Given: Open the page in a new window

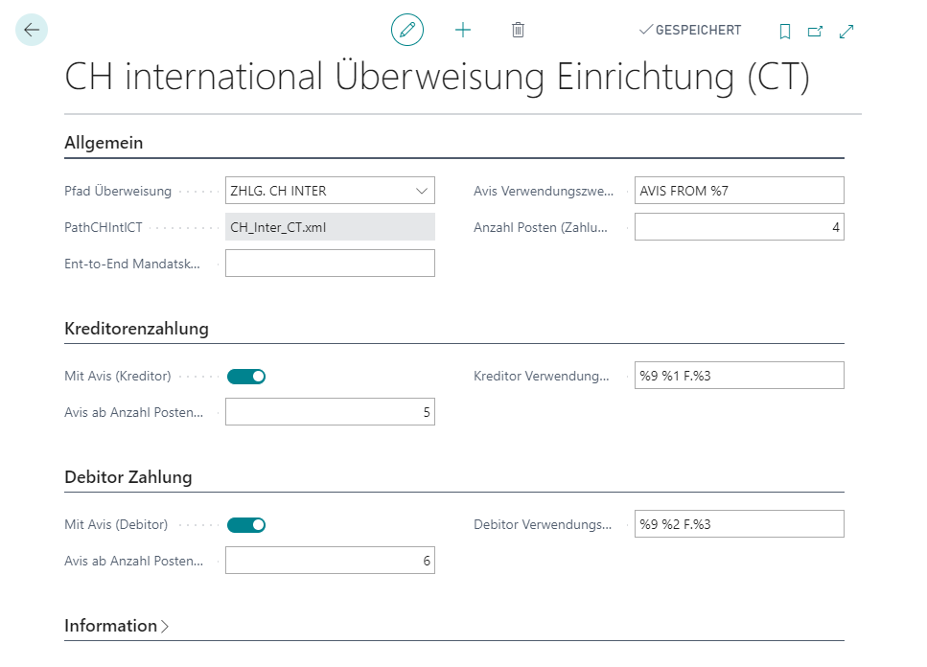Looking at the screenshot, I should [815, 30].
